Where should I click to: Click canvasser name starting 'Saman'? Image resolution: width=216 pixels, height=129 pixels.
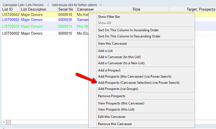pos(83,20)
